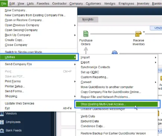Open the Receive Inventory icon

tap(138, 34)
